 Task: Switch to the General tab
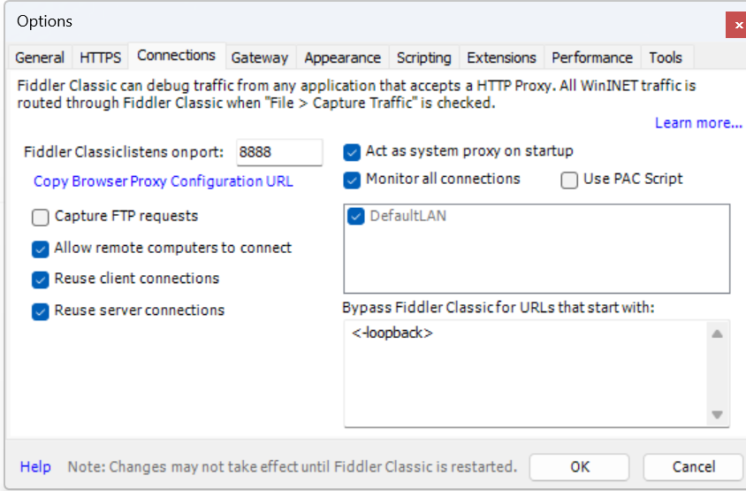coord(40,58)
